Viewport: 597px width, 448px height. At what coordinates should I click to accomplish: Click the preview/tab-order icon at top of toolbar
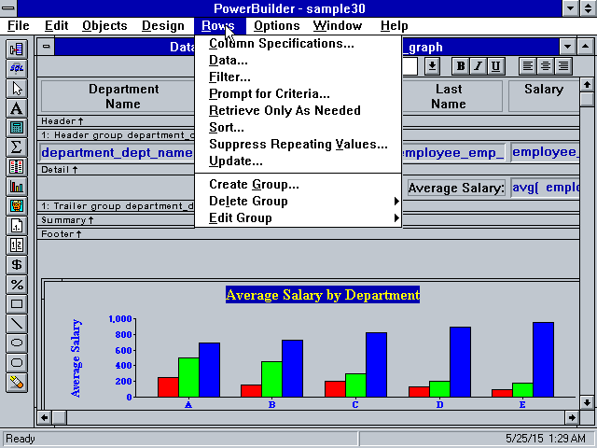(17, 49)
